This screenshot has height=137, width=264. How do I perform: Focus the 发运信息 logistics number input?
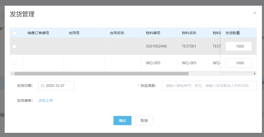[x=209, y=86]
